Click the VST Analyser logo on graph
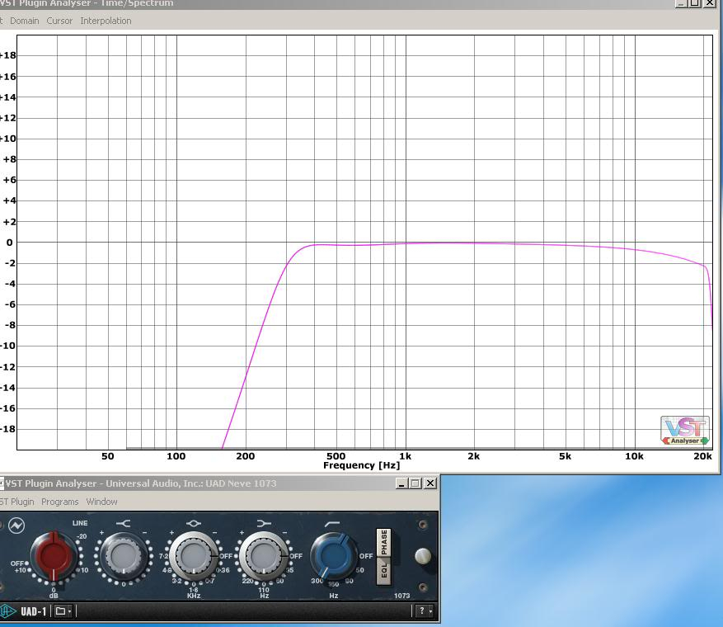 pos(684,430)
